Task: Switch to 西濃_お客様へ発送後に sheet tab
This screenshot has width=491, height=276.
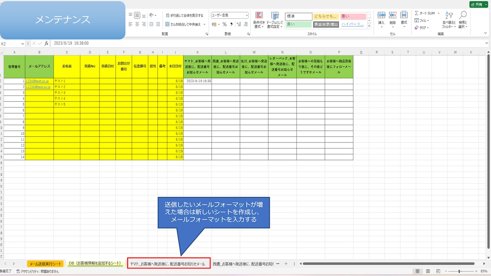Action: tap(243, 264)
